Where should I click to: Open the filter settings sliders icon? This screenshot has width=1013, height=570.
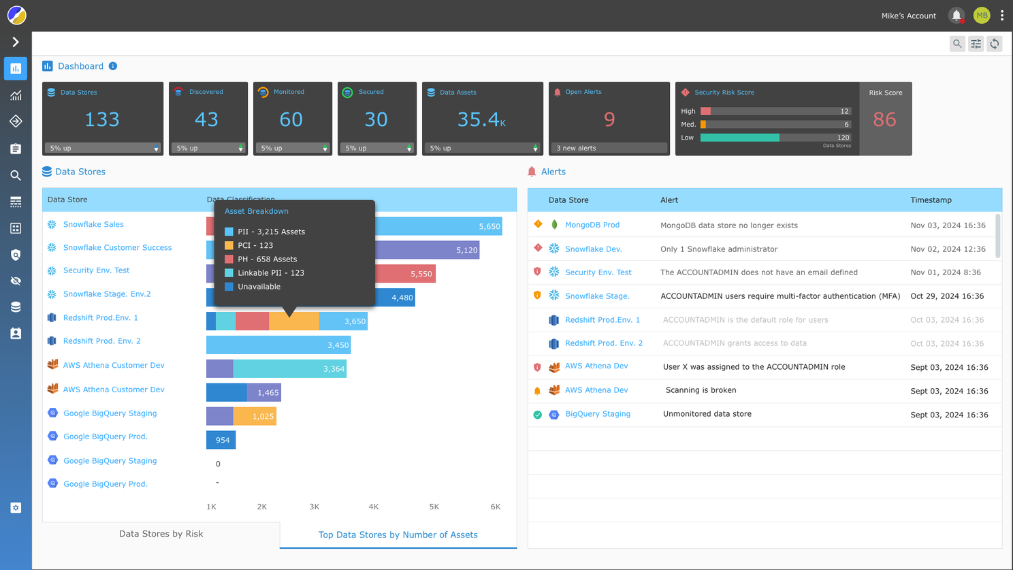976,44
